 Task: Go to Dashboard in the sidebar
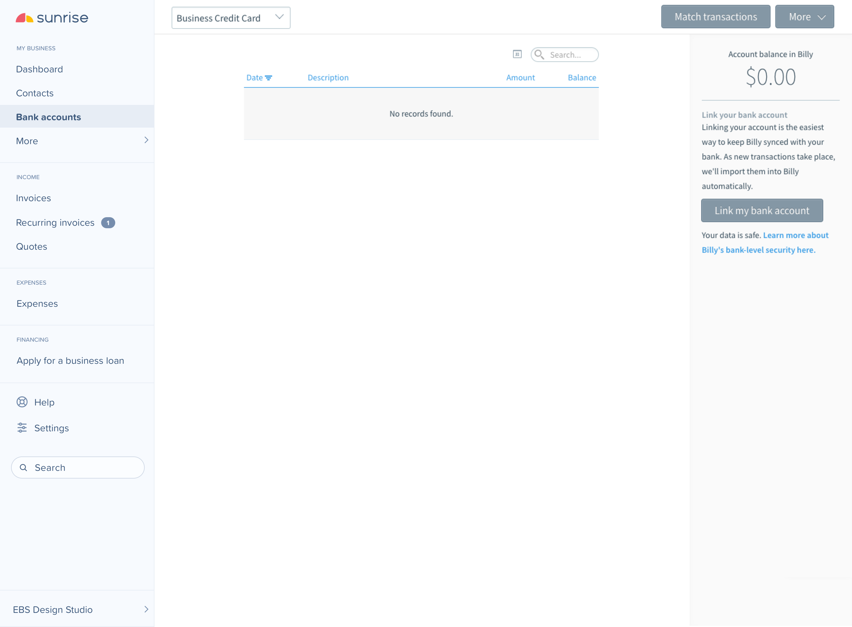(x=40, y=69)
